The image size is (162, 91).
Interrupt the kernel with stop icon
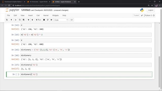pyautogui.click(x=44, y=20)
